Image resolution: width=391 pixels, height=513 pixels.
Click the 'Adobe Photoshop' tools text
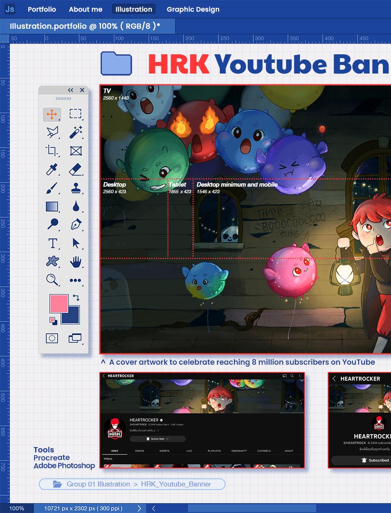click(x=64, y=466)
